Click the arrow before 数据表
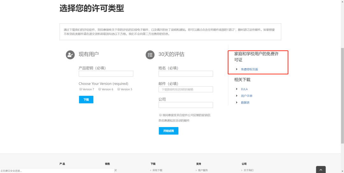Image resolution: width=344 pixels, height=173 pixels. pyautogui.click(x=236, y=102)
